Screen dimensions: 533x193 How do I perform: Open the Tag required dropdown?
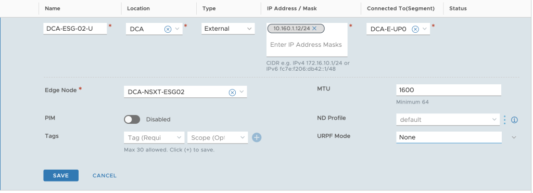tap(154, 138)
